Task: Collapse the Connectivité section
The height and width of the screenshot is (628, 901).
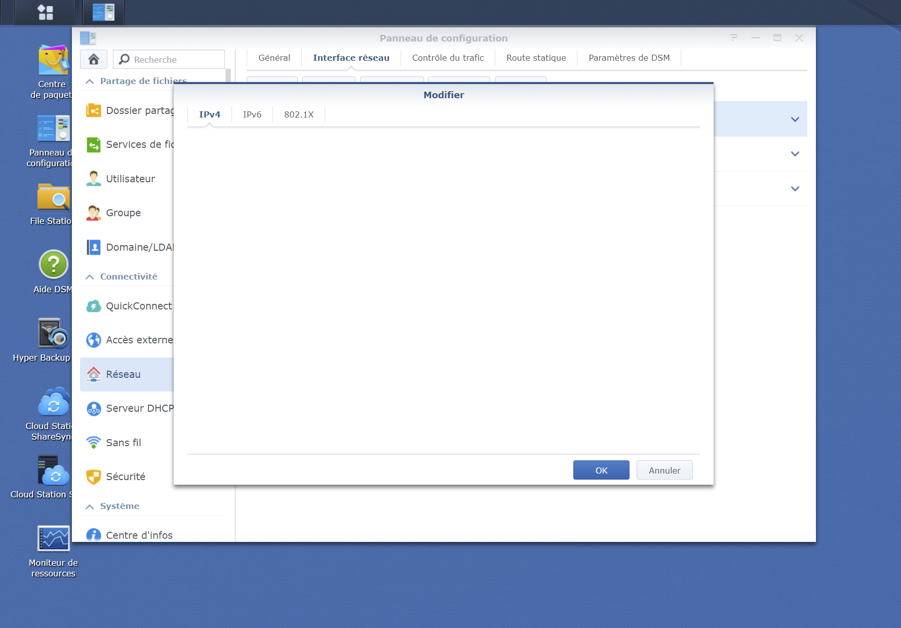Action: [x=90, y=277]
